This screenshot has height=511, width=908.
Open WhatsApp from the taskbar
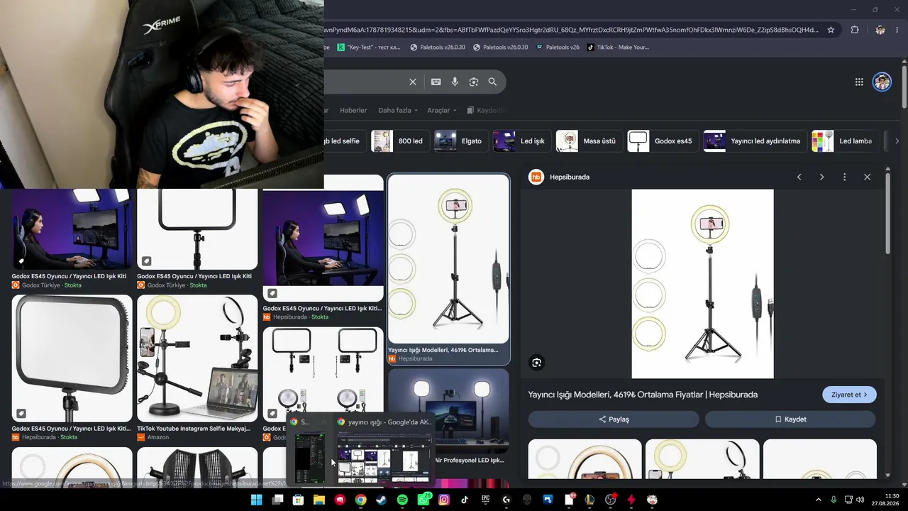pos(423,500)
